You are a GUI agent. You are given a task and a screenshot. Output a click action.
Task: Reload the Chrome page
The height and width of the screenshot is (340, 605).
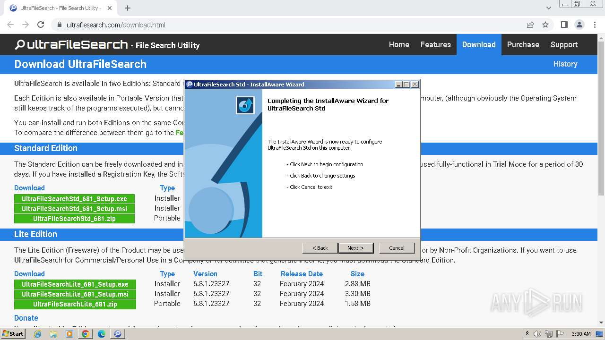tap(41, 25)
